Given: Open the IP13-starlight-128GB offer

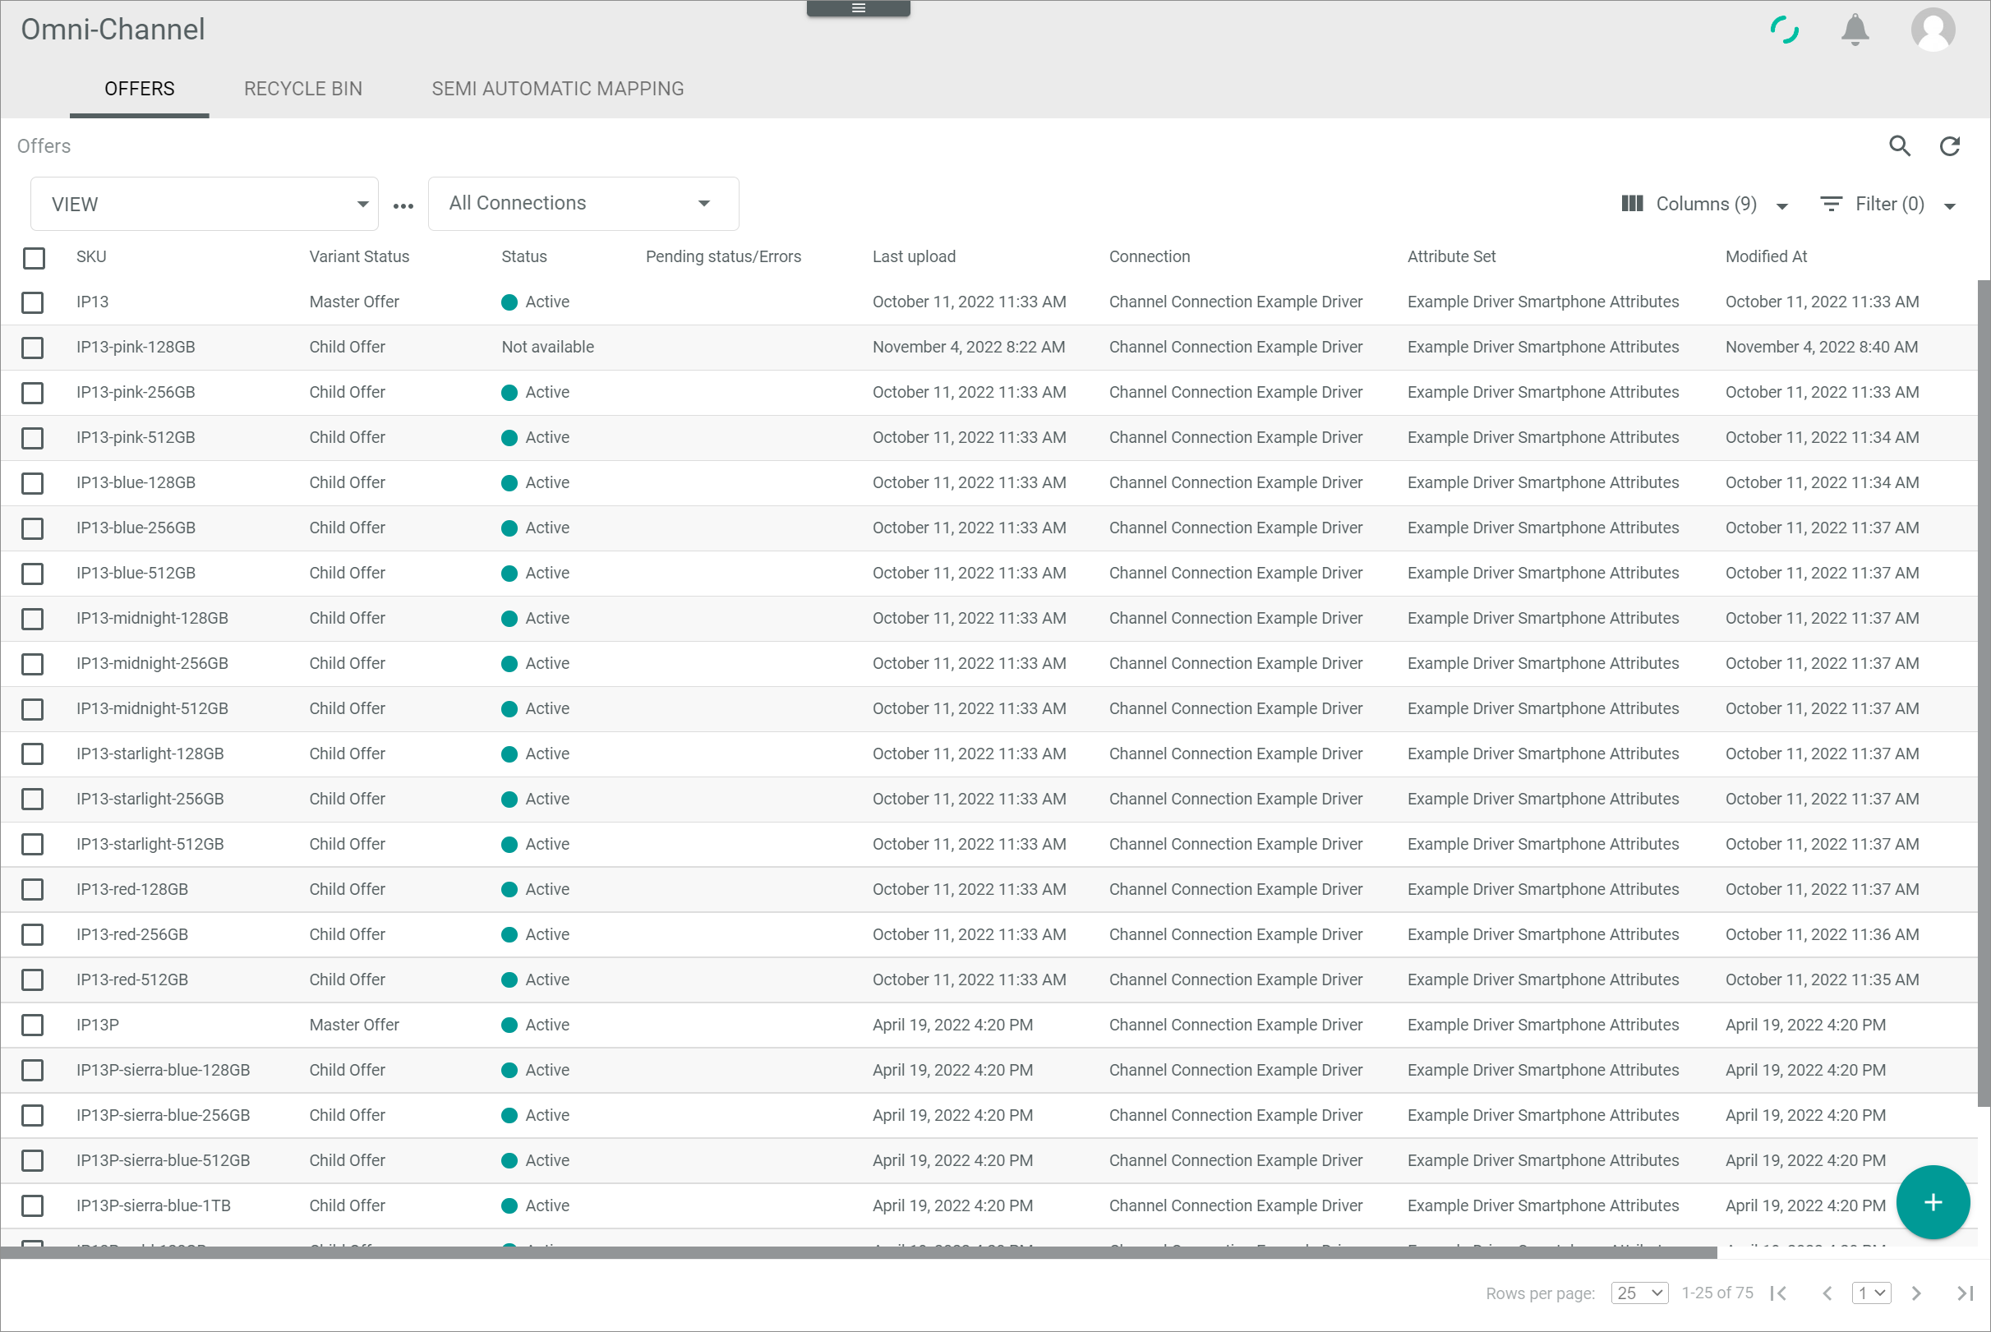Looking at the screenshot, I should [x=150, y=754].
